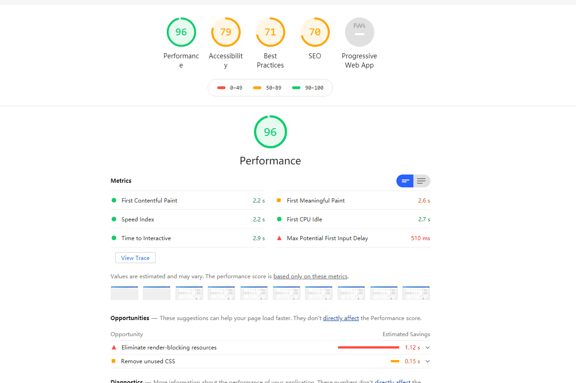The image size is (576, 383).
Task: Open the Best Practices score gauge
Action: click(x=270, y=32)
